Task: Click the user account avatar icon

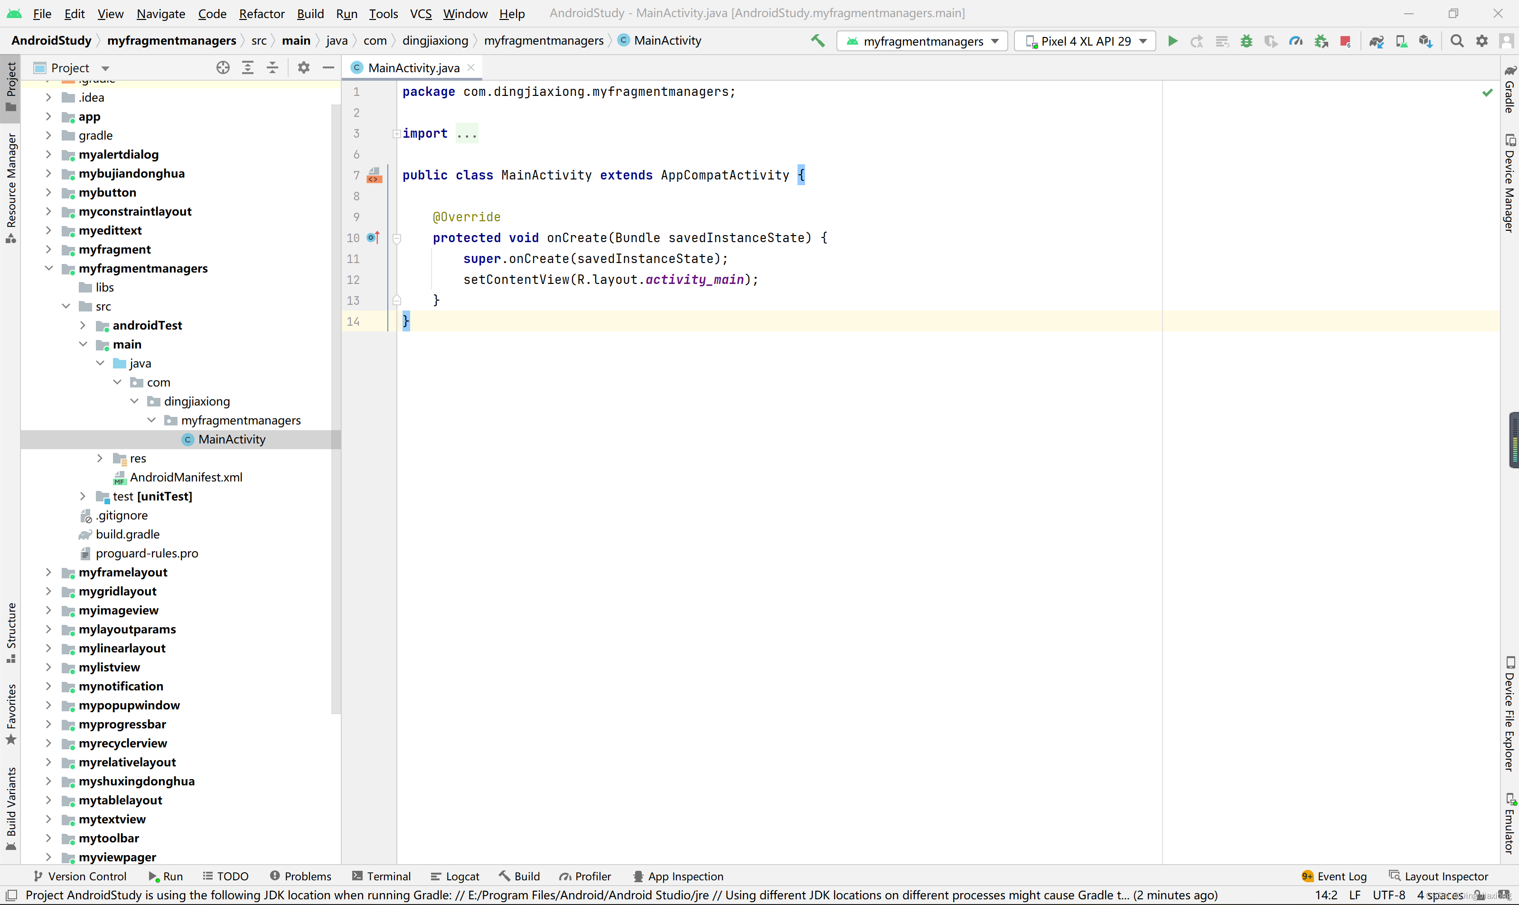Action: pyautogui.click(x=1506, y=41)
